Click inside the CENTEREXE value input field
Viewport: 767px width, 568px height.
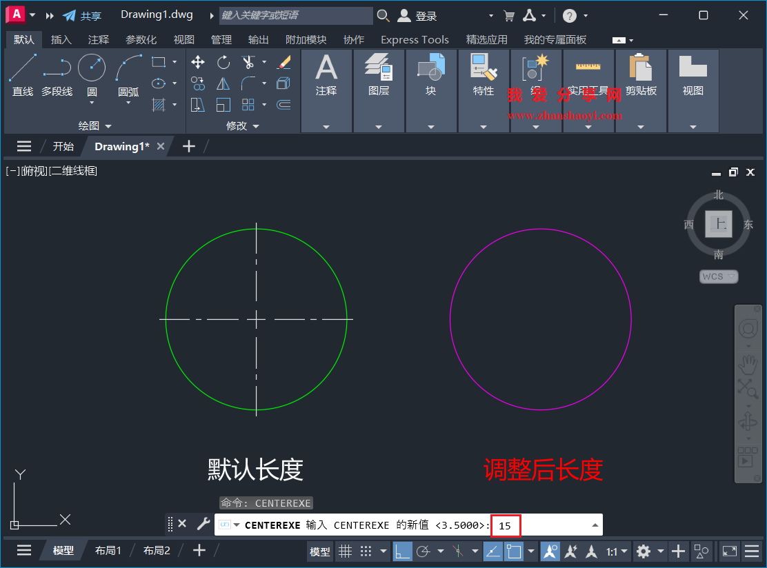(x=506, y=525)
